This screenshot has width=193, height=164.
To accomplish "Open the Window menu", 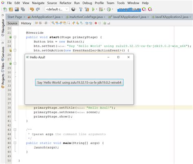I will point(133,3).
